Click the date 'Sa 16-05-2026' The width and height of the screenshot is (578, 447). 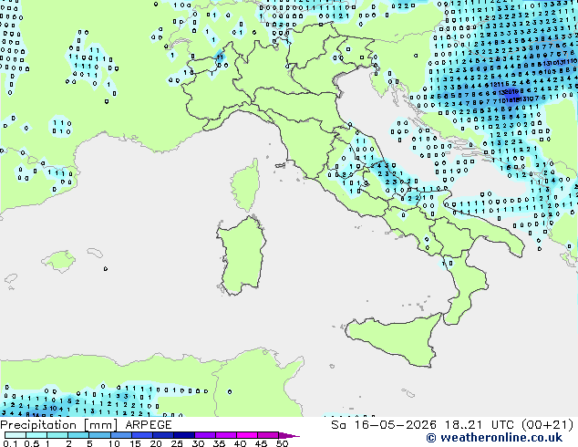click(x=384, y=425)
